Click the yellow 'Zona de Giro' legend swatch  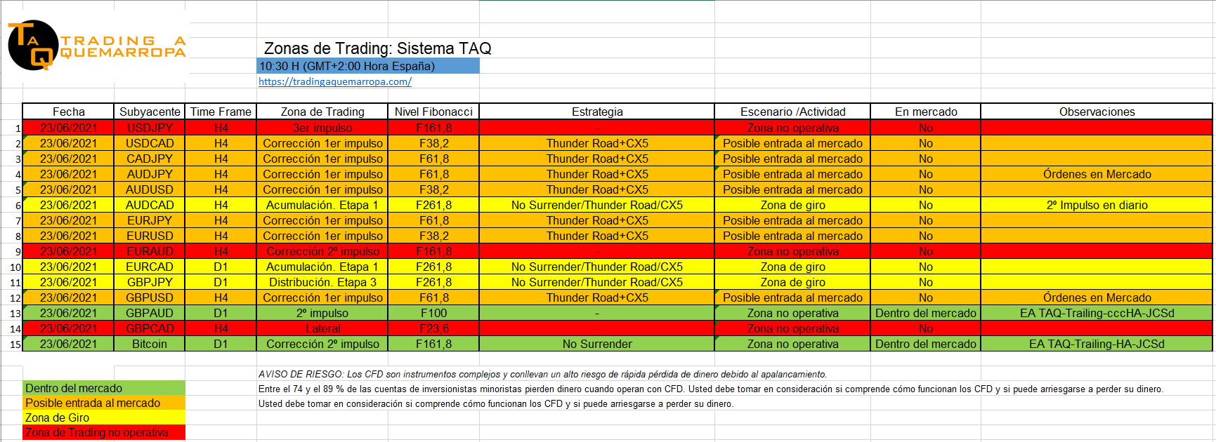point(104,417)
